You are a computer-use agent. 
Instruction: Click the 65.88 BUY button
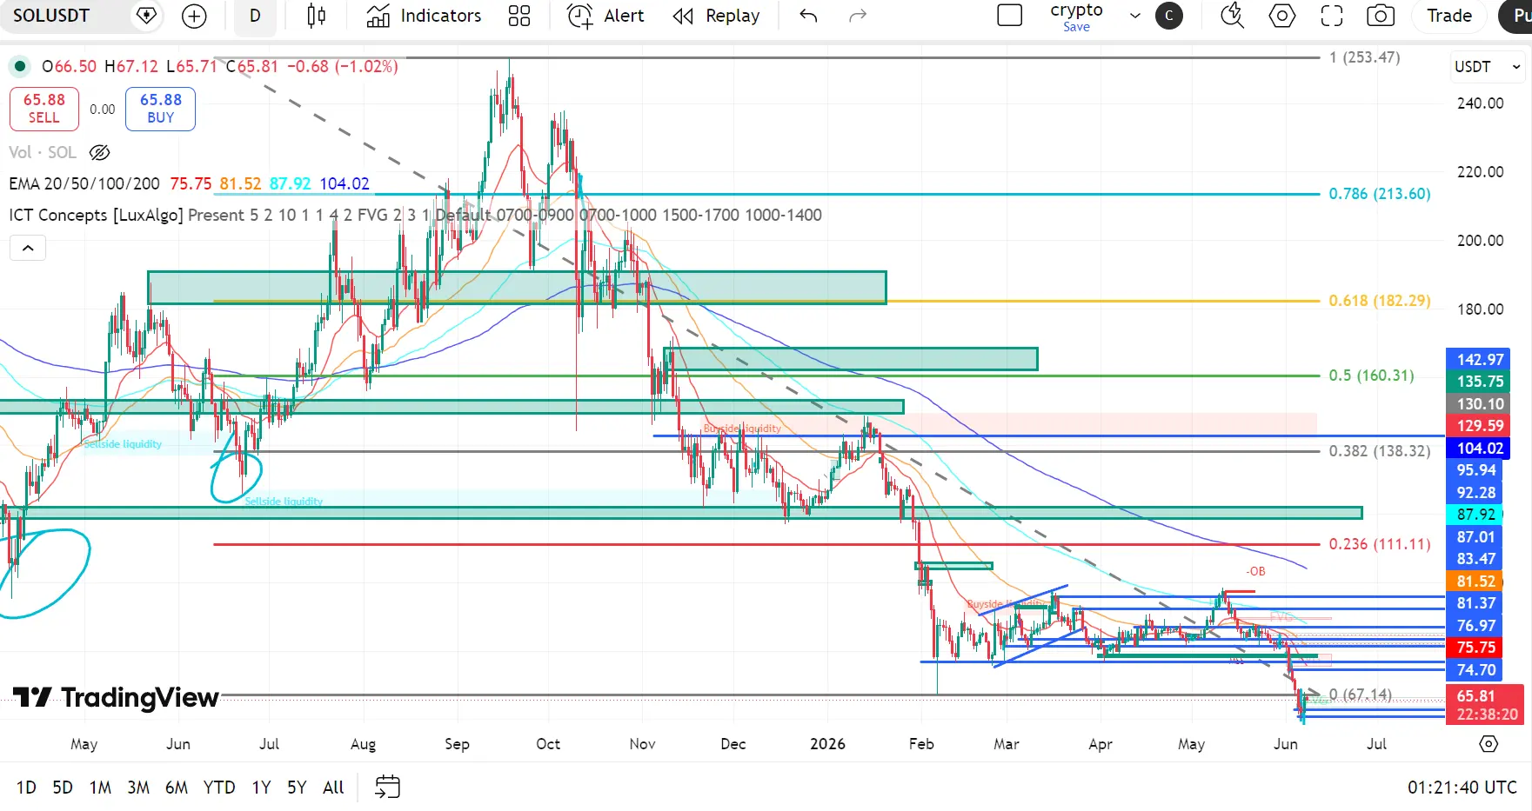(x=160, y=109)
